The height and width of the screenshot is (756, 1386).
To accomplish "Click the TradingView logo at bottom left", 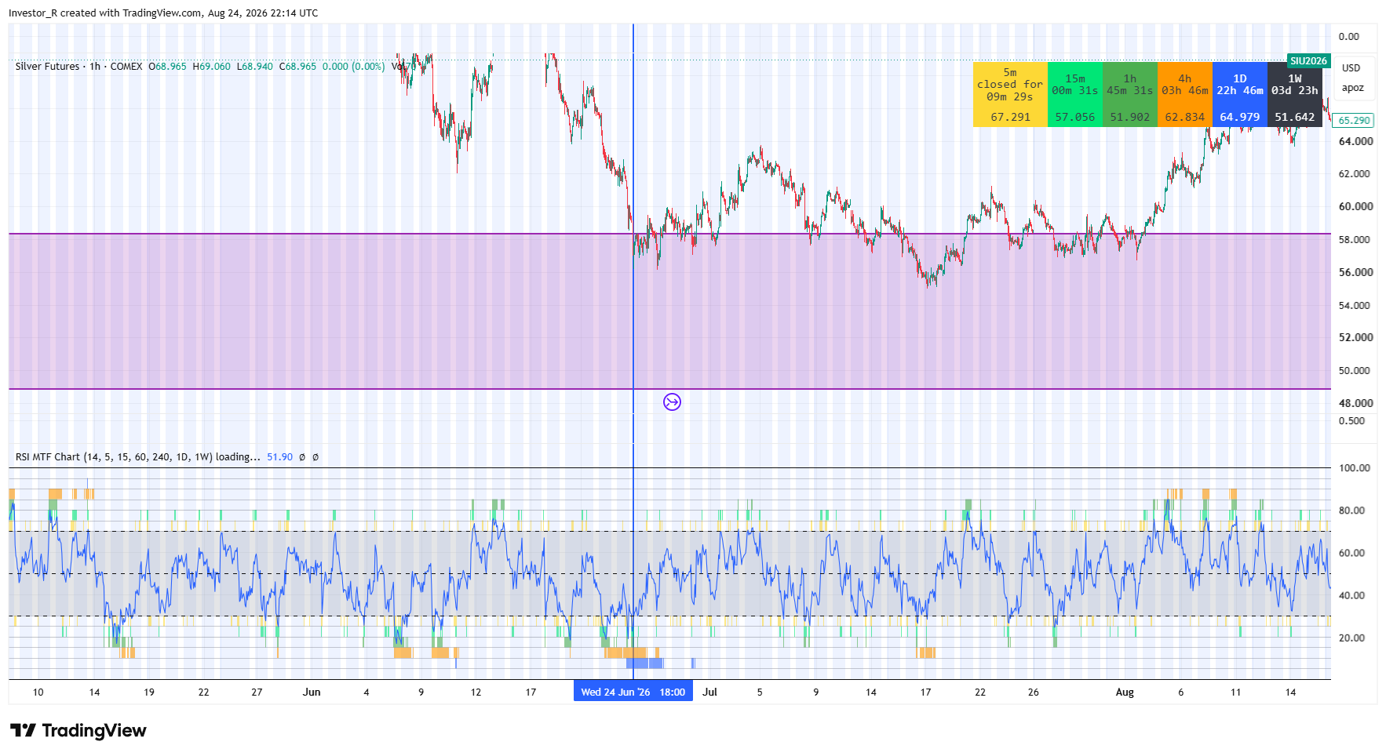I will tap(78, 730).
